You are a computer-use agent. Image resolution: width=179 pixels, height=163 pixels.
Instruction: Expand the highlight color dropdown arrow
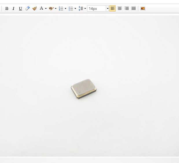(x=56, y=8)
